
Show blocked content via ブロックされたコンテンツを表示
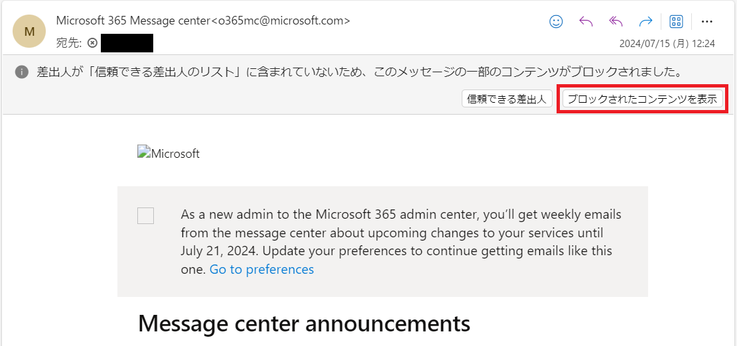[642, 99]
